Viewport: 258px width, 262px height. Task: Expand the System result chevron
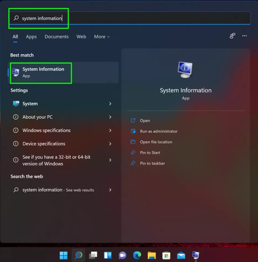pyautogui.click(x=110, y=104)
